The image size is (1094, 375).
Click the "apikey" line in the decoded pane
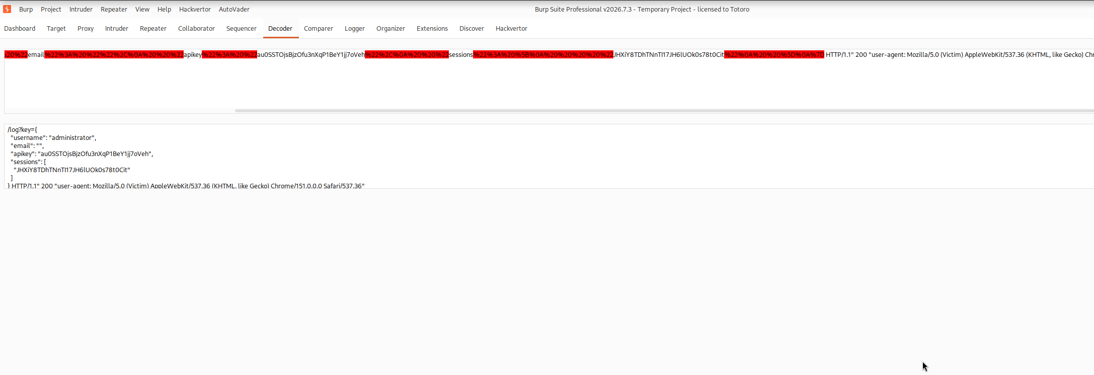82,154
